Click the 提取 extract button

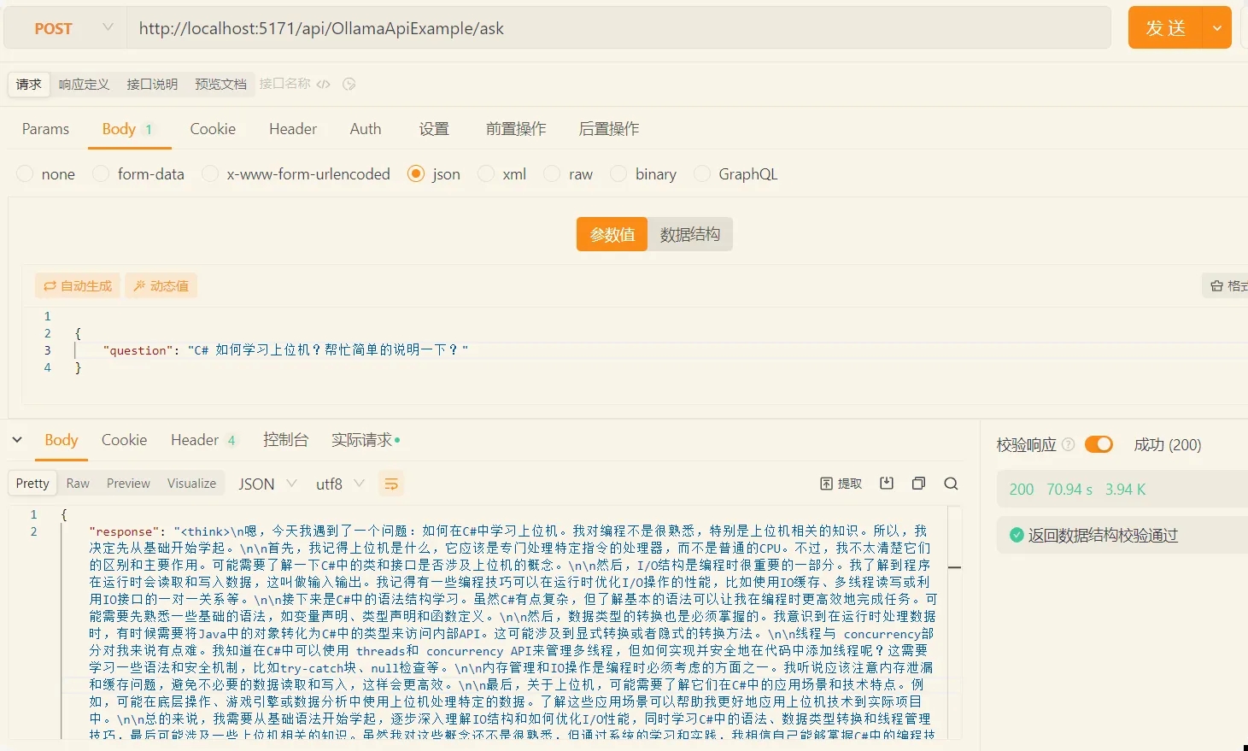(841, 484)
